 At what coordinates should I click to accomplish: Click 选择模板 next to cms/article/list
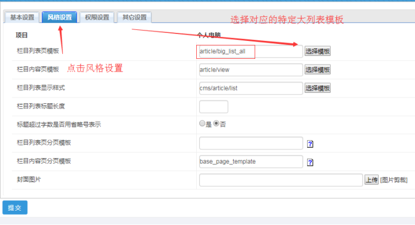tap(317, 88)
